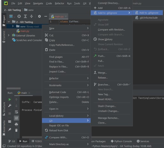Open the Navigate menu
Screen dimensions: 164x148
38,4
